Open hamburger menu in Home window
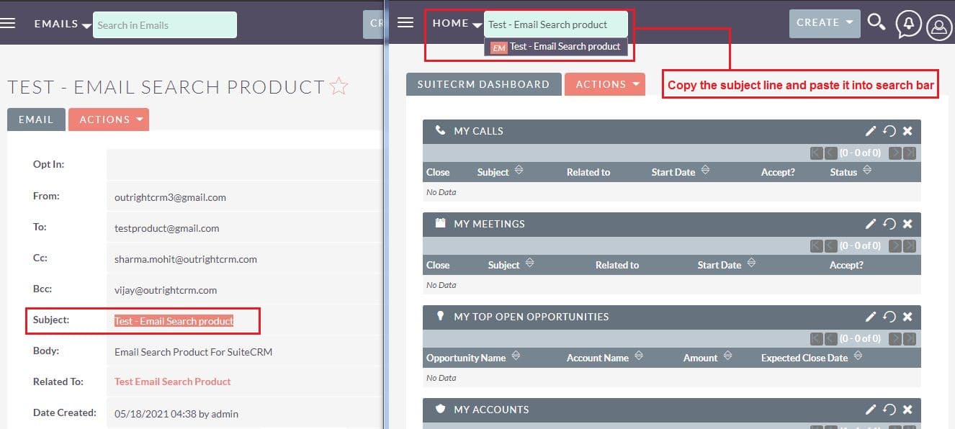The width and height of the screenshot is (955, 429). pos(405,22)
